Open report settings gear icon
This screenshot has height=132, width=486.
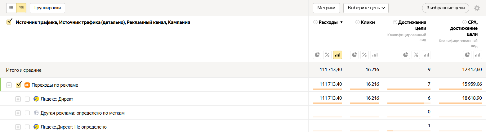click(477, 8)
